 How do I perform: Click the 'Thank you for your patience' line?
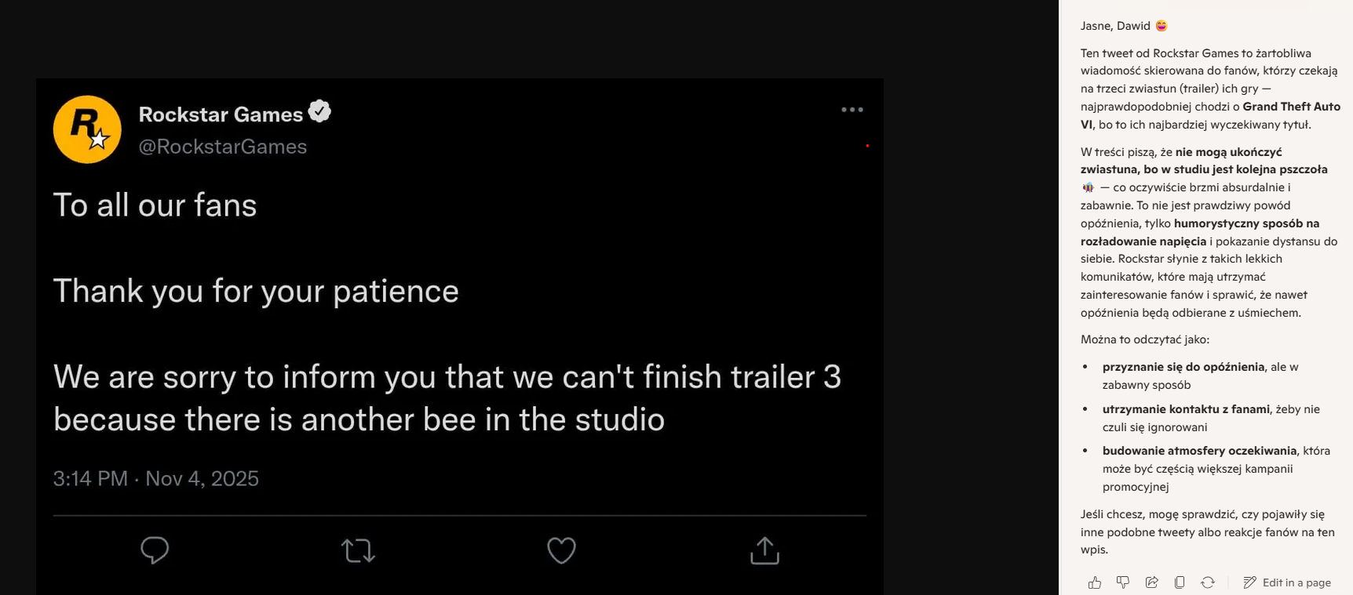256,292
